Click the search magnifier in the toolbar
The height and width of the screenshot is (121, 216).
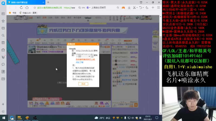point(118,8)
